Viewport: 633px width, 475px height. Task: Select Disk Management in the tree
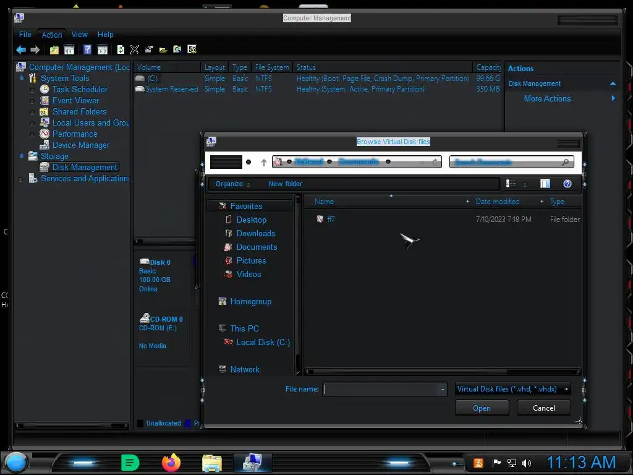[84, 167]
